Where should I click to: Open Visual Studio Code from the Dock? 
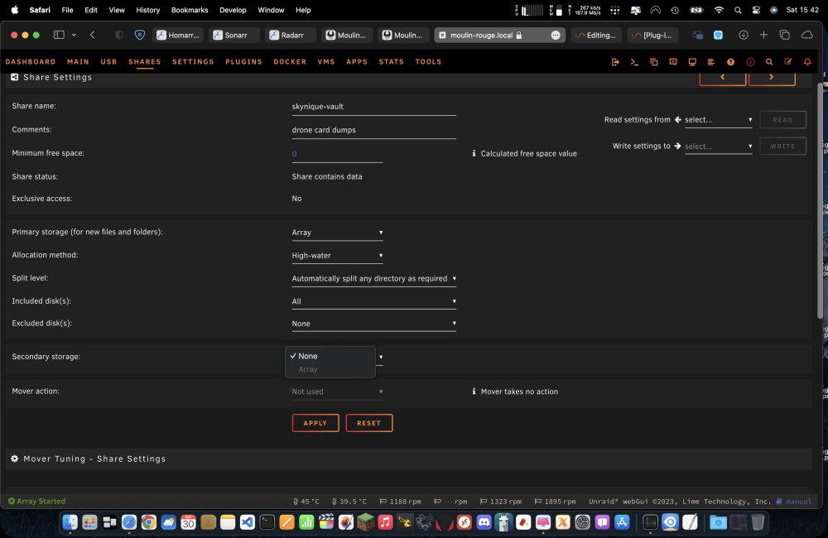click(x=247, y=522)
